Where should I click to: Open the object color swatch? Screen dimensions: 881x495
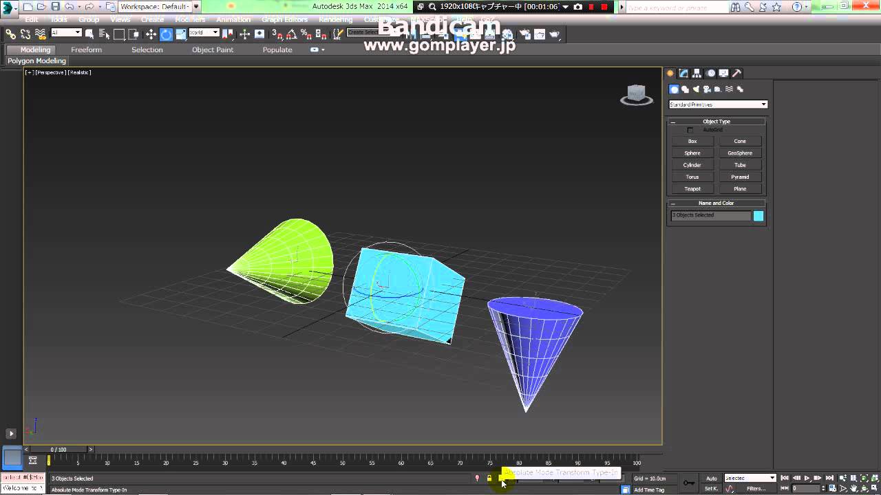[x=758, y=216]
